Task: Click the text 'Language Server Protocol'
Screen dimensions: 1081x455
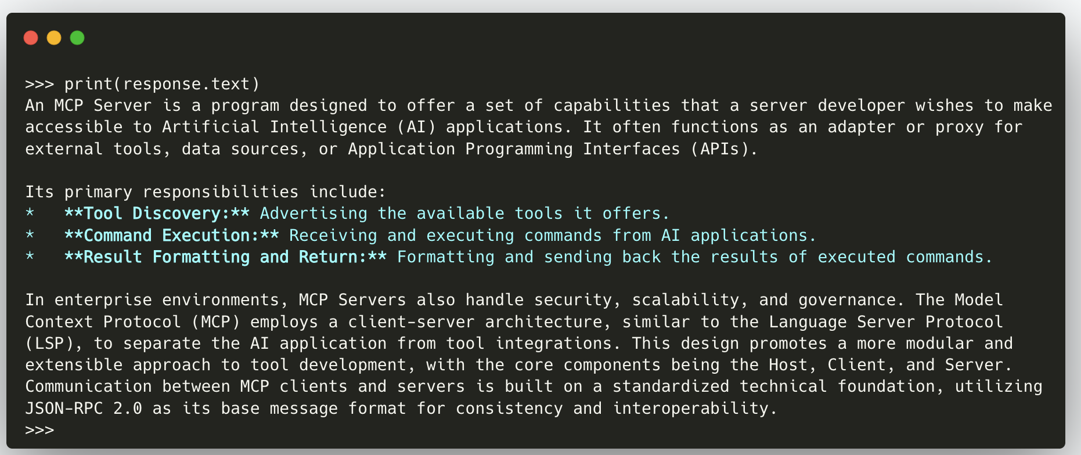Action: point(886,322)
